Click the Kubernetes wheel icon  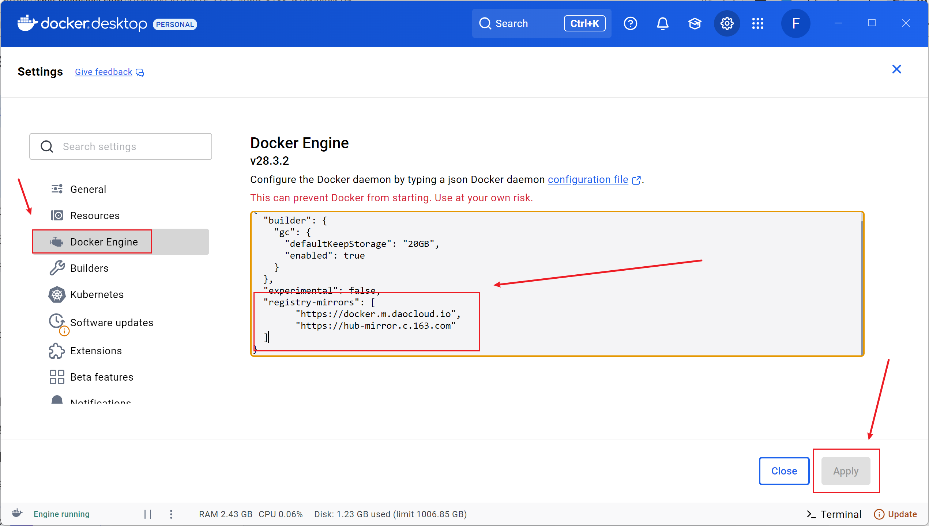click(x=57, y=294)
